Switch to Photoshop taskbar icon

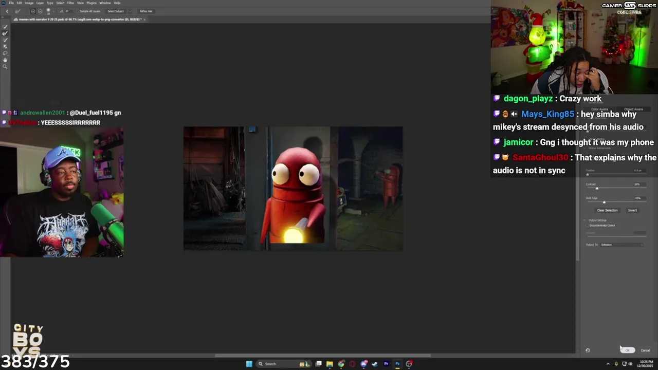(397, 364)
